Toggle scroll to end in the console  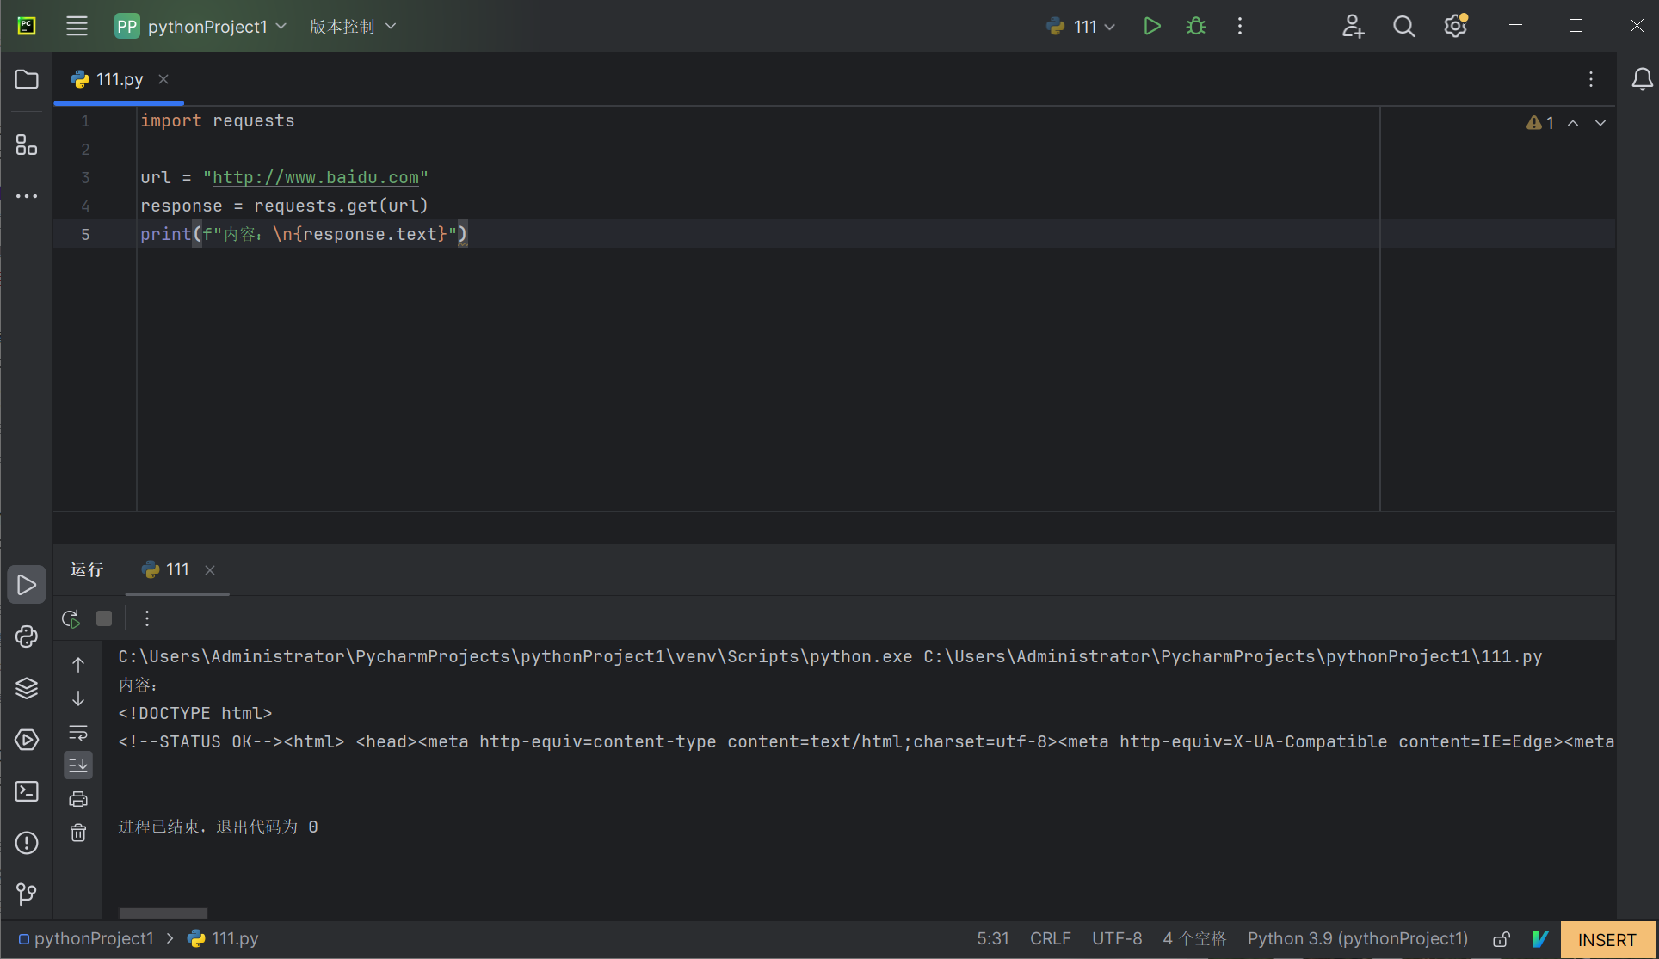coord(78,765)
